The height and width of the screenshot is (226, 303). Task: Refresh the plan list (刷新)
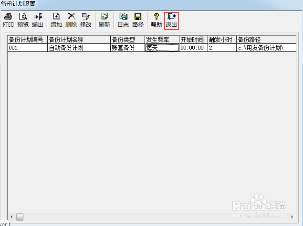click(104, 20)
